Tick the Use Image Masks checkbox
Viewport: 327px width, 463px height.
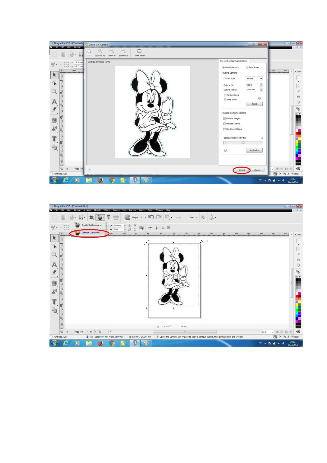click(x=225, y=129)
